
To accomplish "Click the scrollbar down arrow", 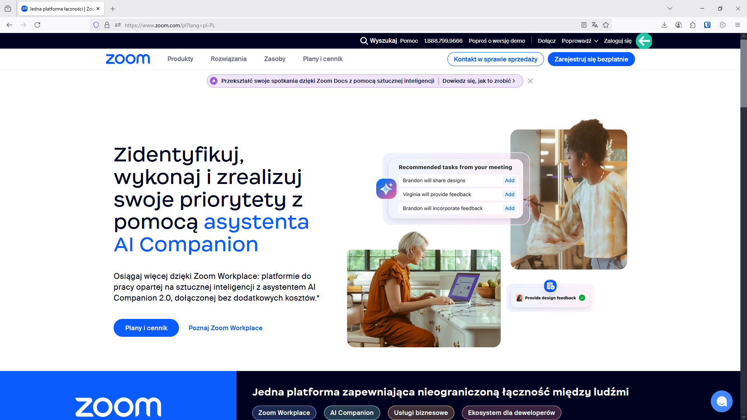I will tap(743, 416).
